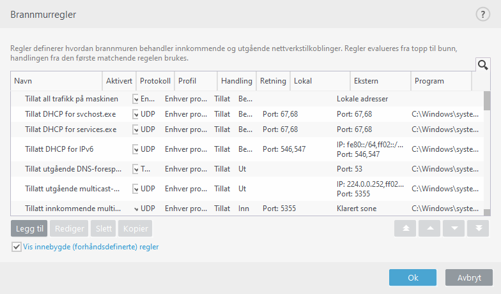
Task: Click Program path cell for svchost.exe rule
Action: pyautogui.click(x=445, y=114)
